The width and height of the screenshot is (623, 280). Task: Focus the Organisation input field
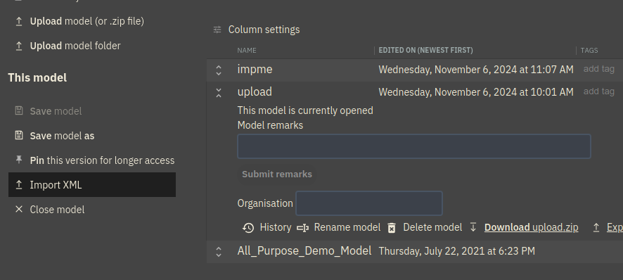(x=369, y=203)
